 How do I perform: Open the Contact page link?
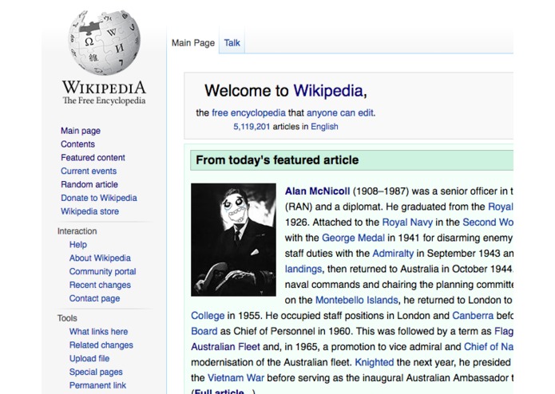pyautogui.click(x=94, y=298)
